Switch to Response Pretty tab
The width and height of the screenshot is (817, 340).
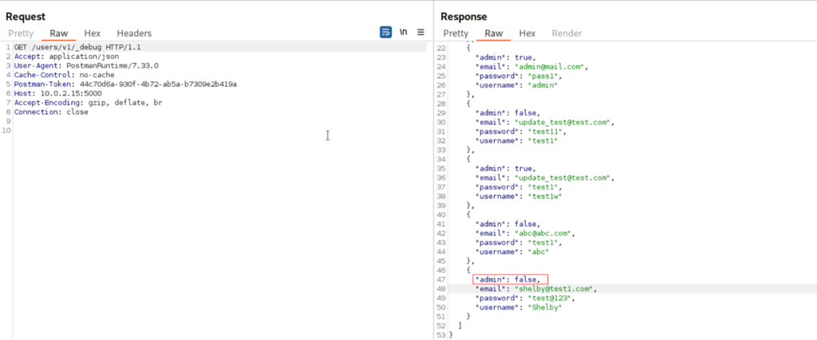coord(456,33)
